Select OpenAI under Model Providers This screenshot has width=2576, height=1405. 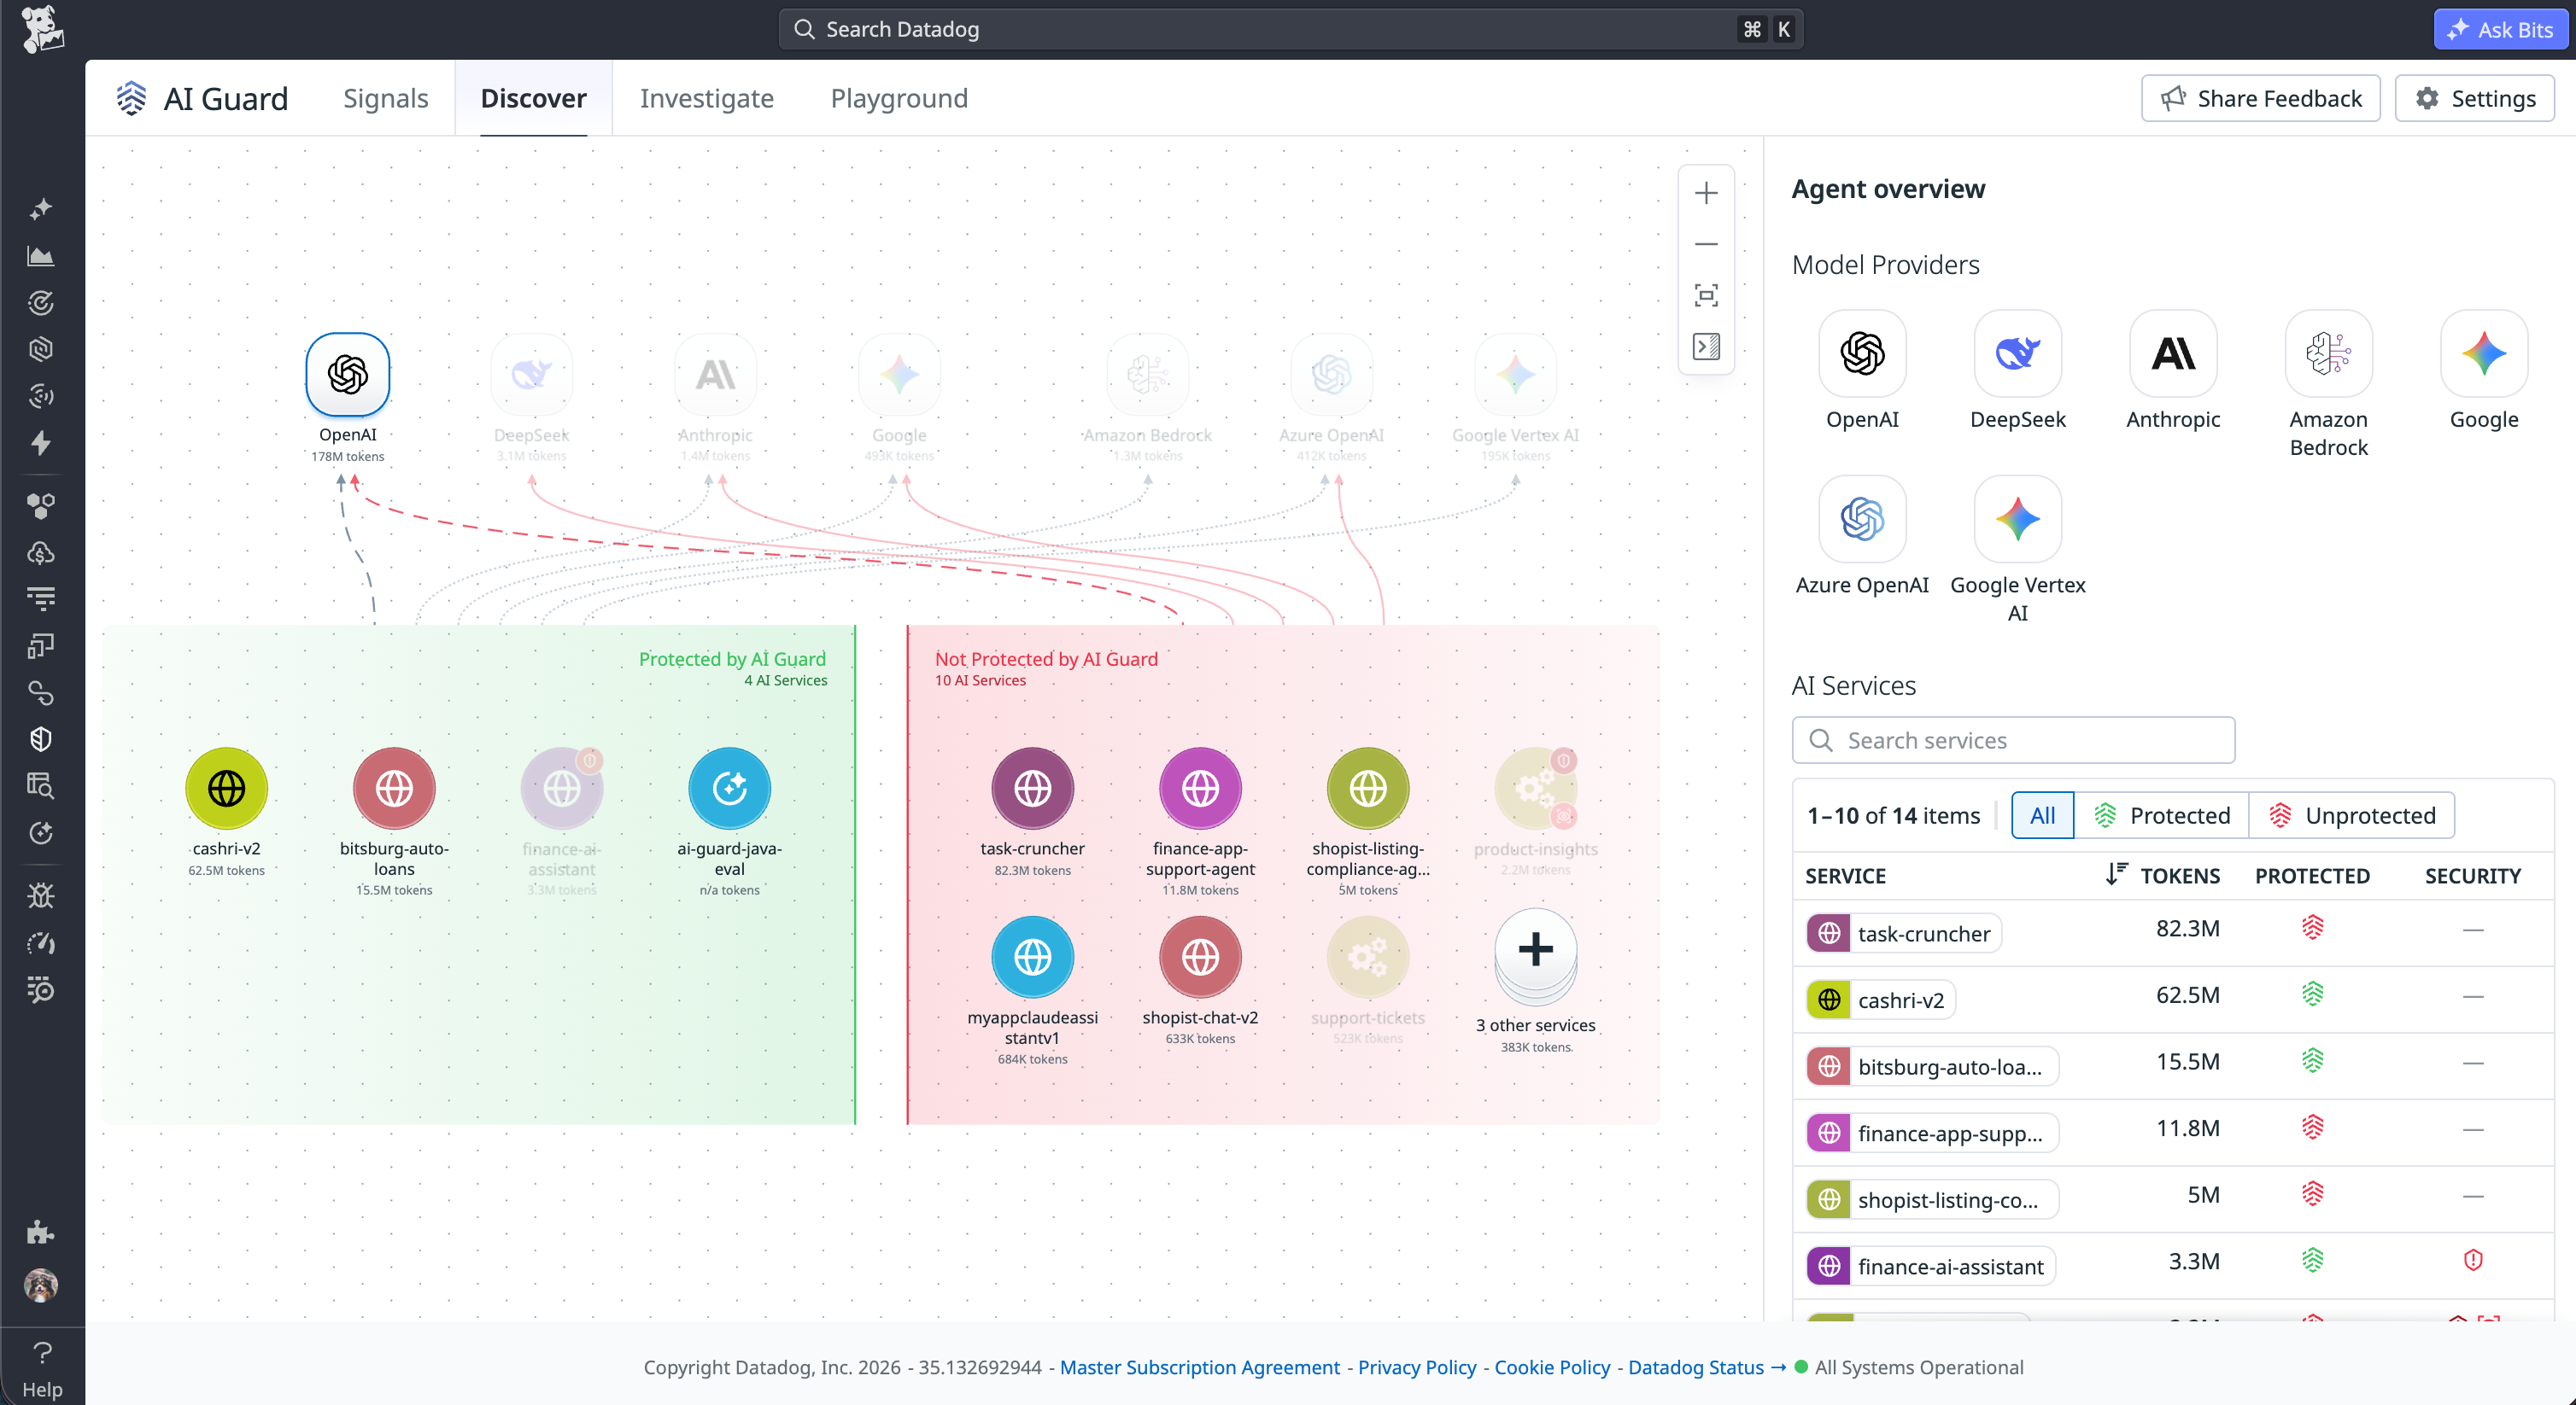1862,353
